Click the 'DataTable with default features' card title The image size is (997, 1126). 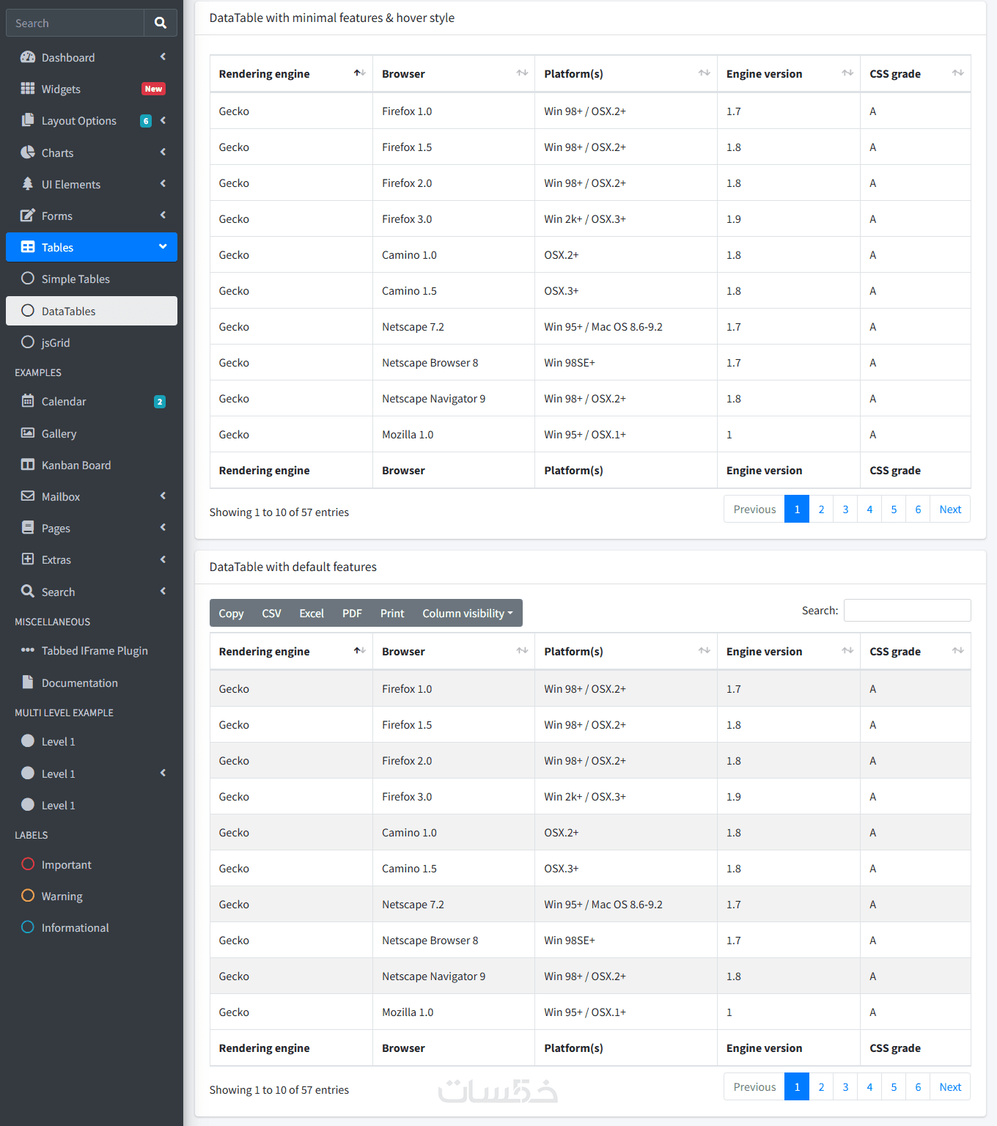pos(293,567)
